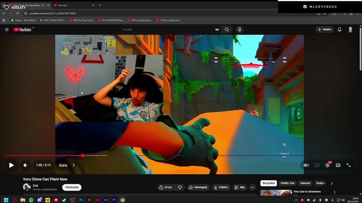The width and height of the screenshot is (362, 203).
Task: Open Kick / Twitch VOD bookmark
Action: pos(53,20)
